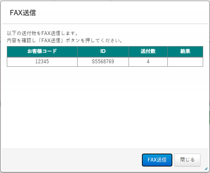The height and width of the screenshot is (173, 210).
Task: Click the horizontal divider under the title
Action: coord(105,24)
